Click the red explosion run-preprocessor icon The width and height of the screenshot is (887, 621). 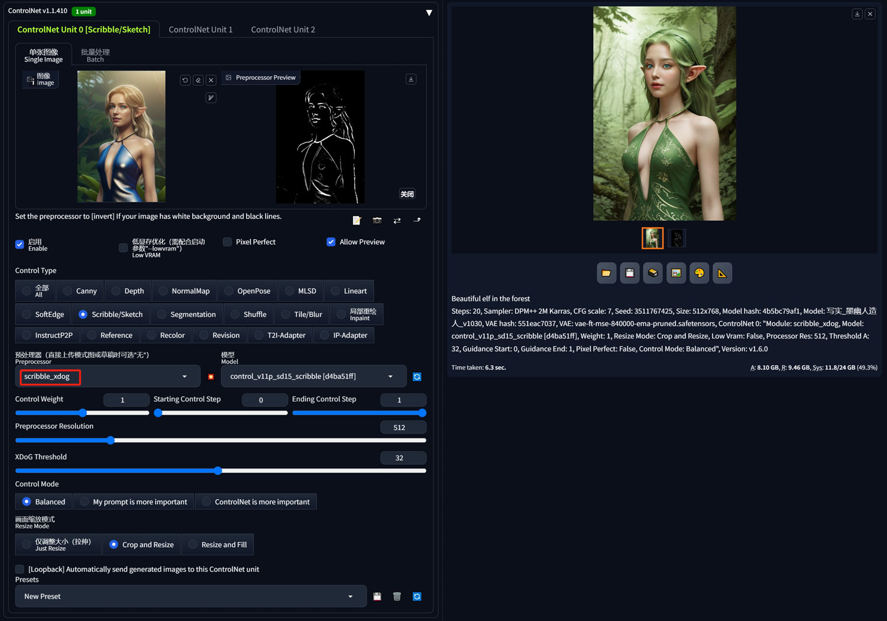pyautogui.click(x=211, y=376)
